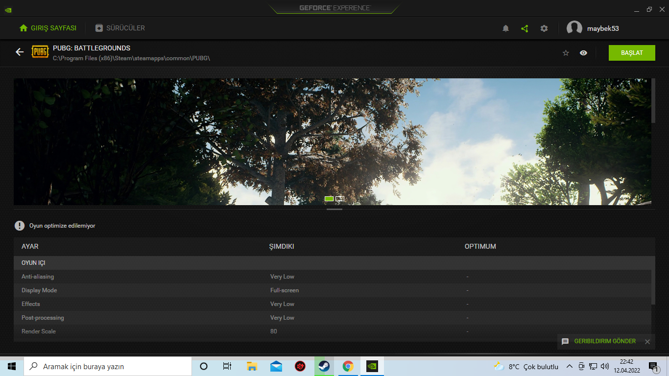The height and width of the screenshot is (376, 669).
Task: Select the Post-processing setting label
Action: (x=43, y=318)
